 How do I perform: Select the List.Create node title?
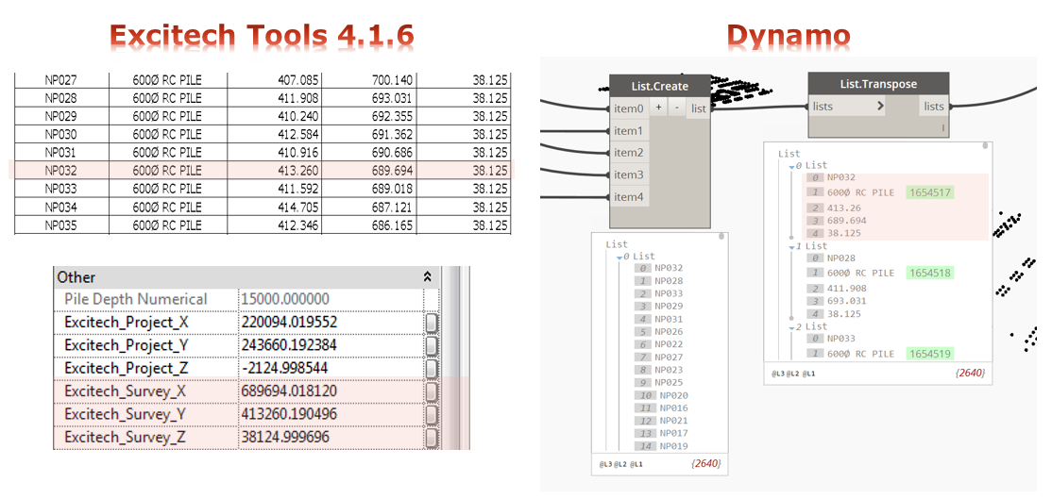click(x=659, y=86)
